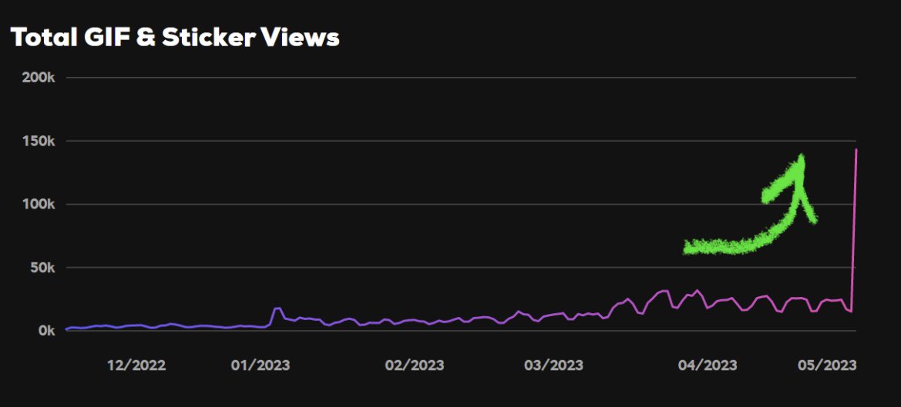The height and width of the screenshot is (407, 901).
Task: Click the peak of the May 2023 spike
Action: [x=856, y=149]
